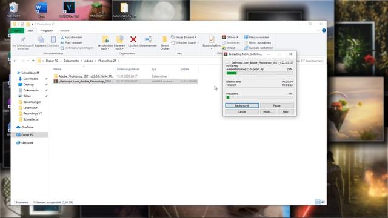
Task: Cancel the WinRAR extraction
Action: (242, 112)
